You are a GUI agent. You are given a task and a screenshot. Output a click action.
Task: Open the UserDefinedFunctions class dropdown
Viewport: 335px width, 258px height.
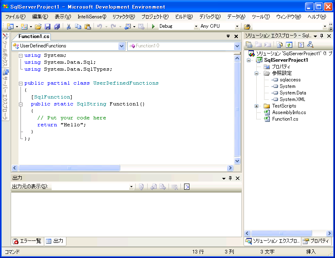pos(121,46)
